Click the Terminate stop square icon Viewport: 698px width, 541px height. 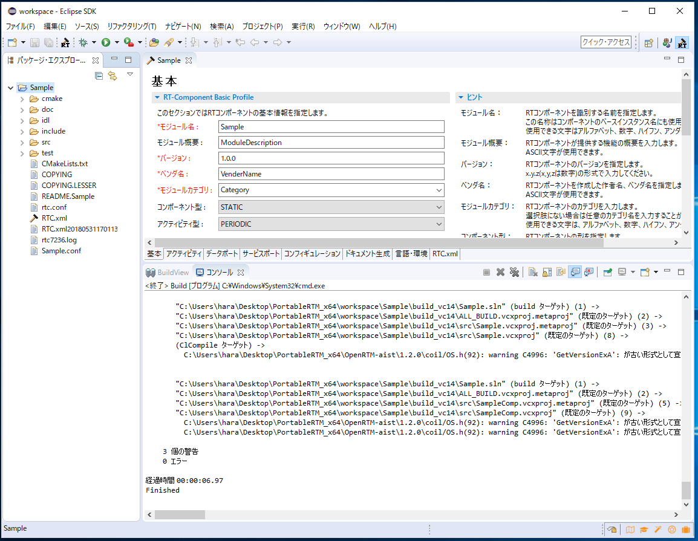click(486, 272)
